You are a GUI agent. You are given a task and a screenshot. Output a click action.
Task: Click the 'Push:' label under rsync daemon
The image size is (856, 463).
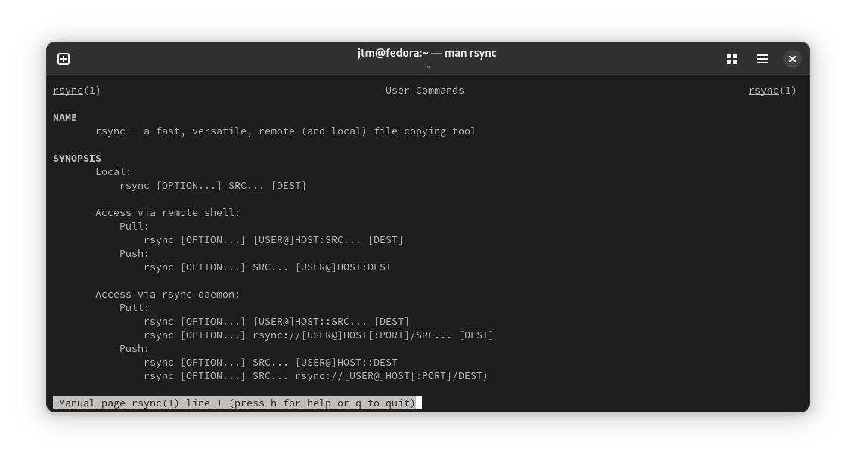(135, 349)
